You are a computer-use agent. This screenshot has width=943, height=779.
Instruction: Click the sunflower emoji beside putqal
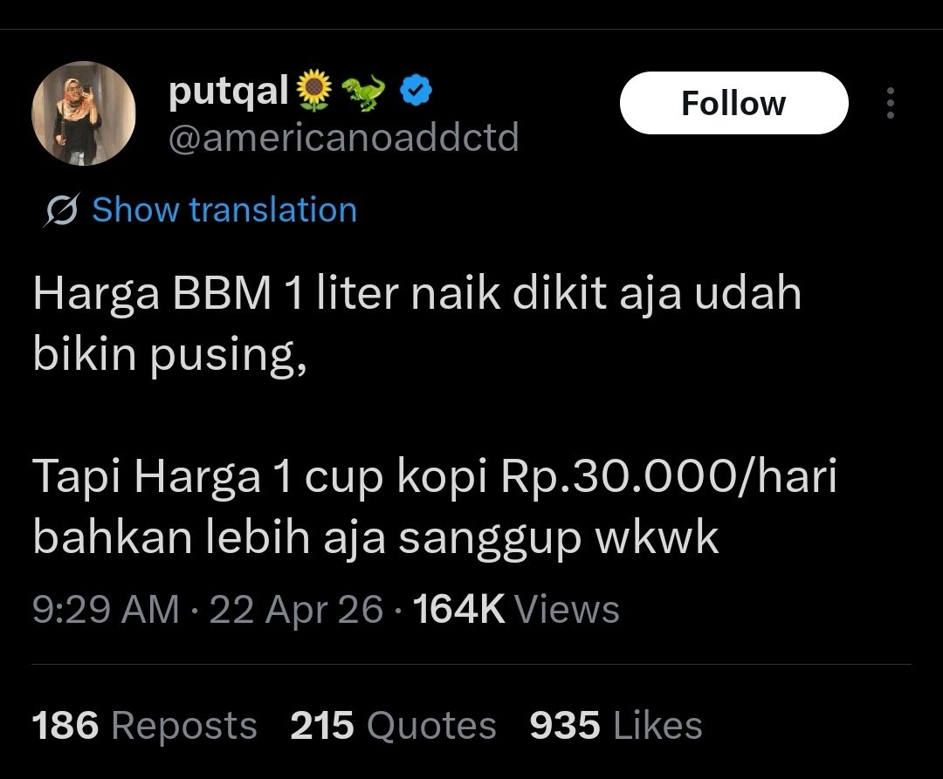pyautogui.click(x=314, y=91)
